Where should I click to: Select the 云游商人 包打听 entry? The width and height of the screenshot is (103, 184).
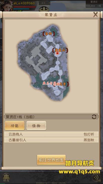[x=51, y=134]
